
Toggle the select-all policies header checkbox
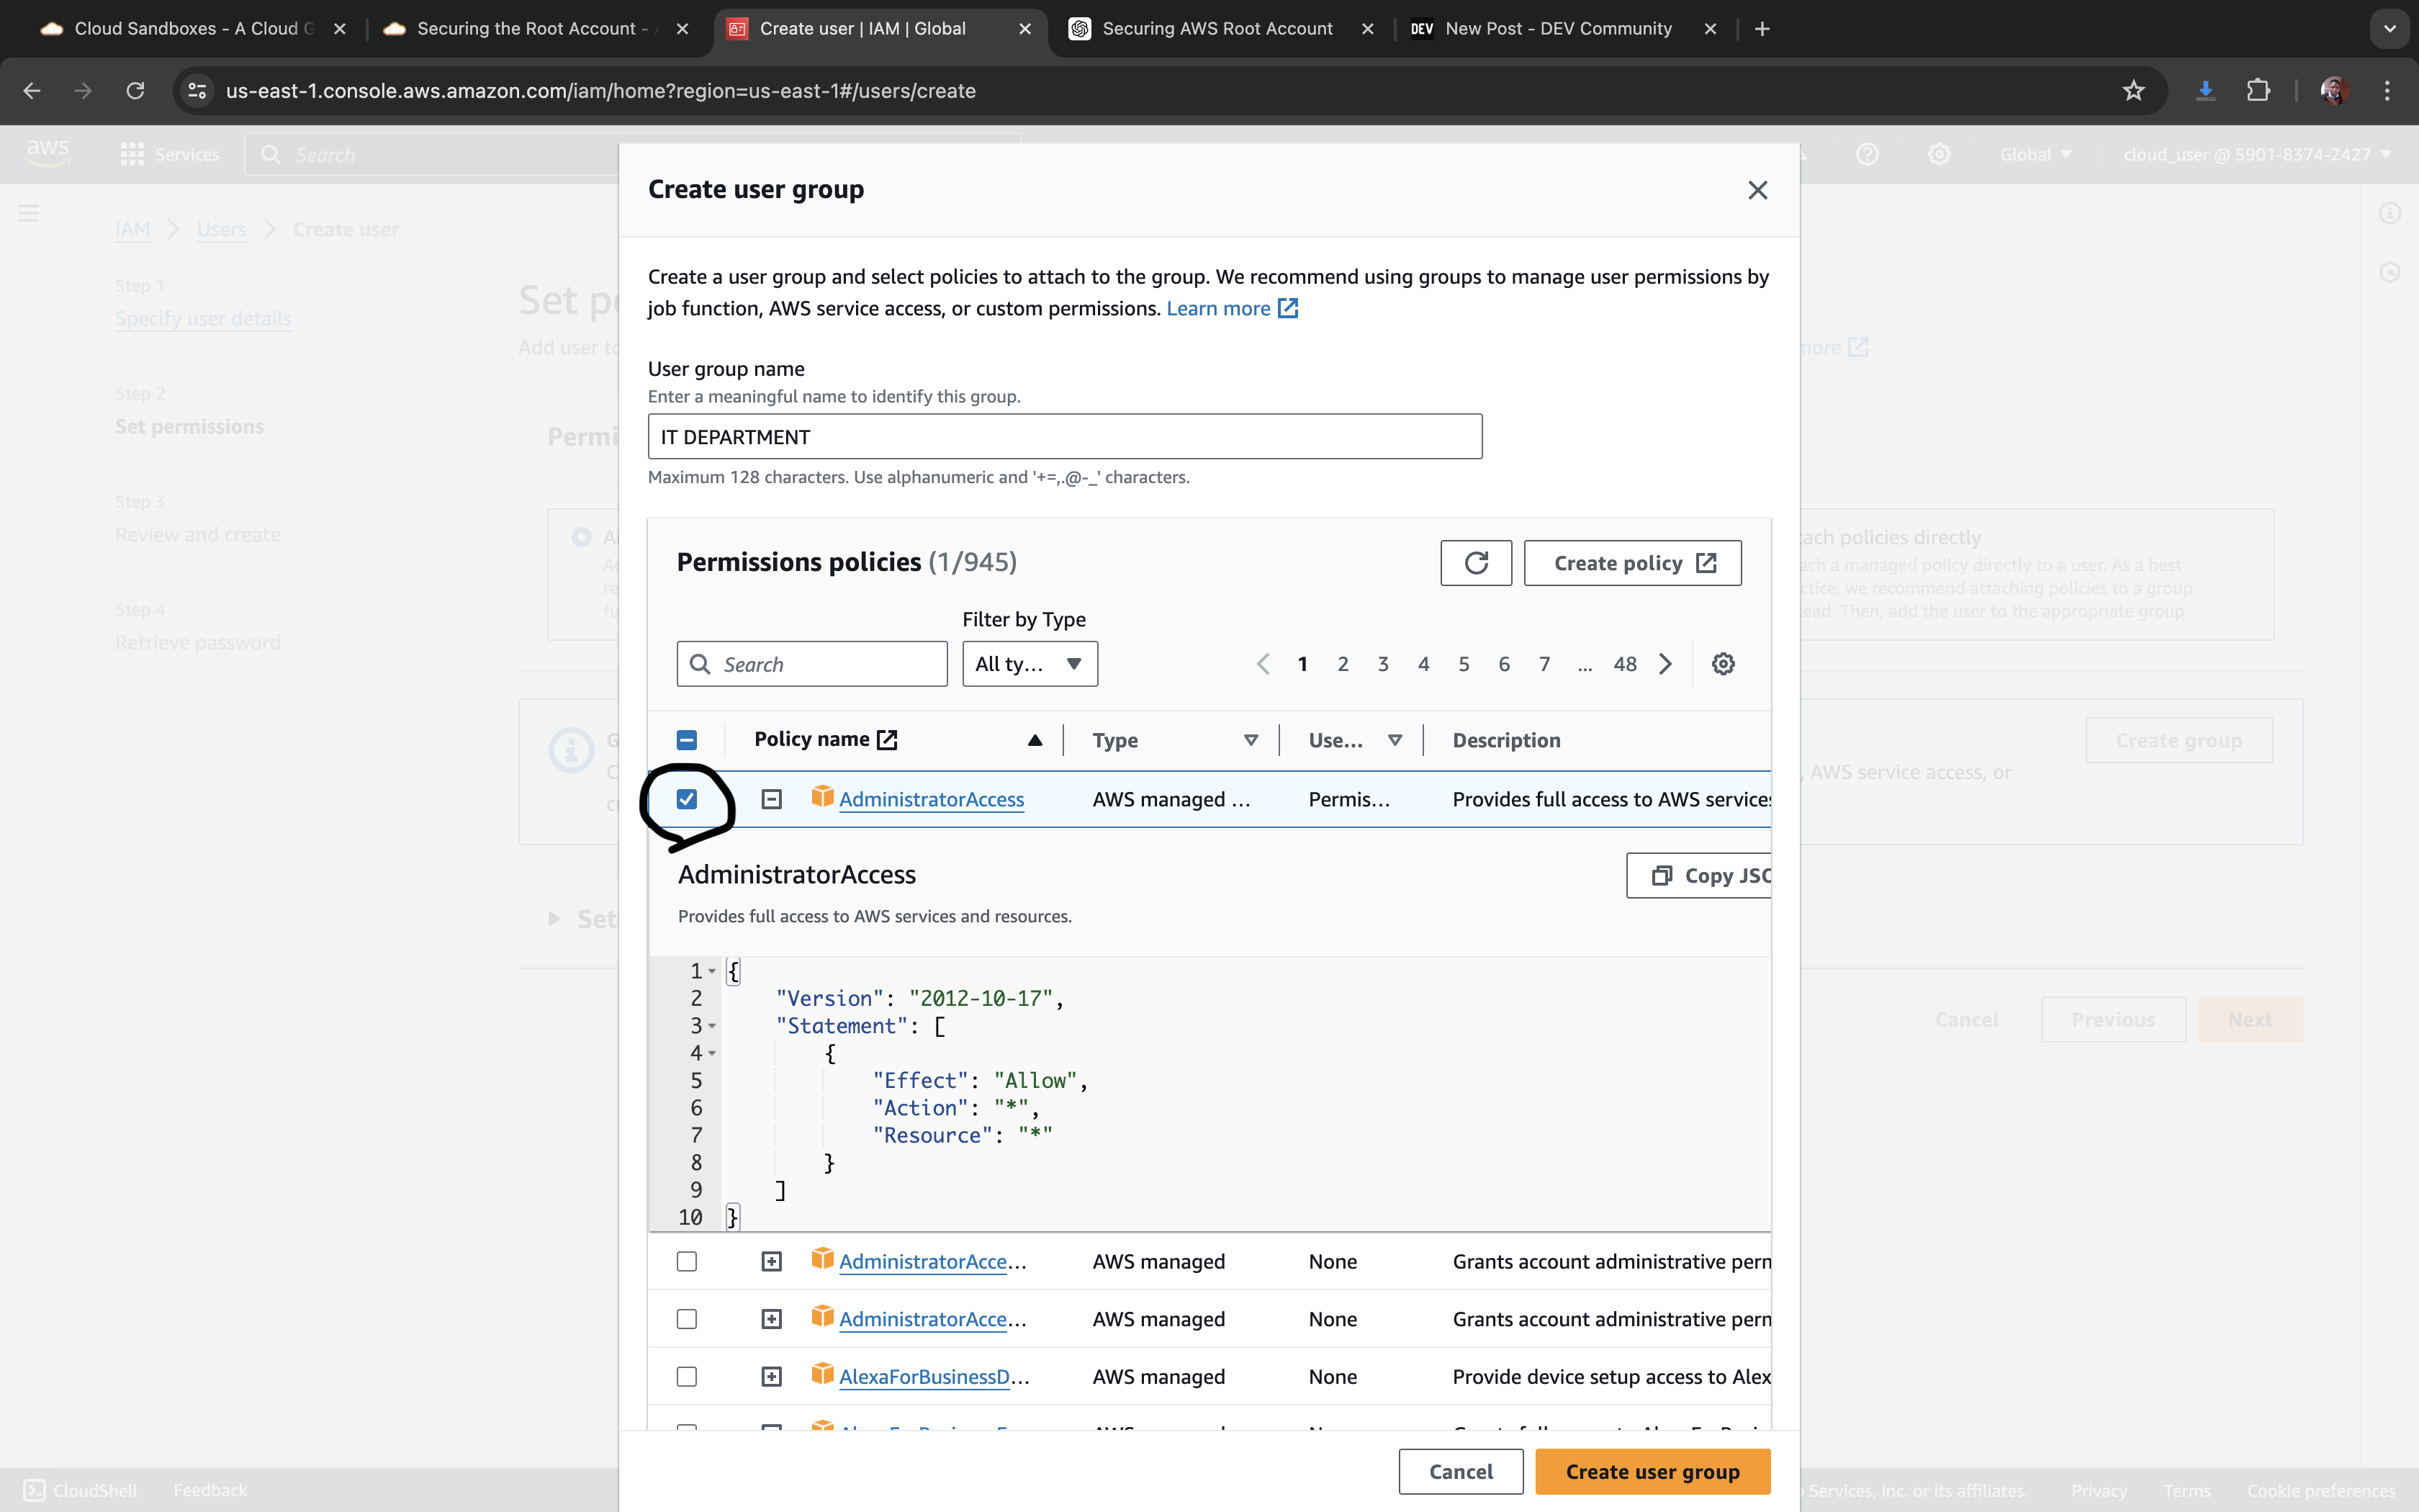[687, 740]
